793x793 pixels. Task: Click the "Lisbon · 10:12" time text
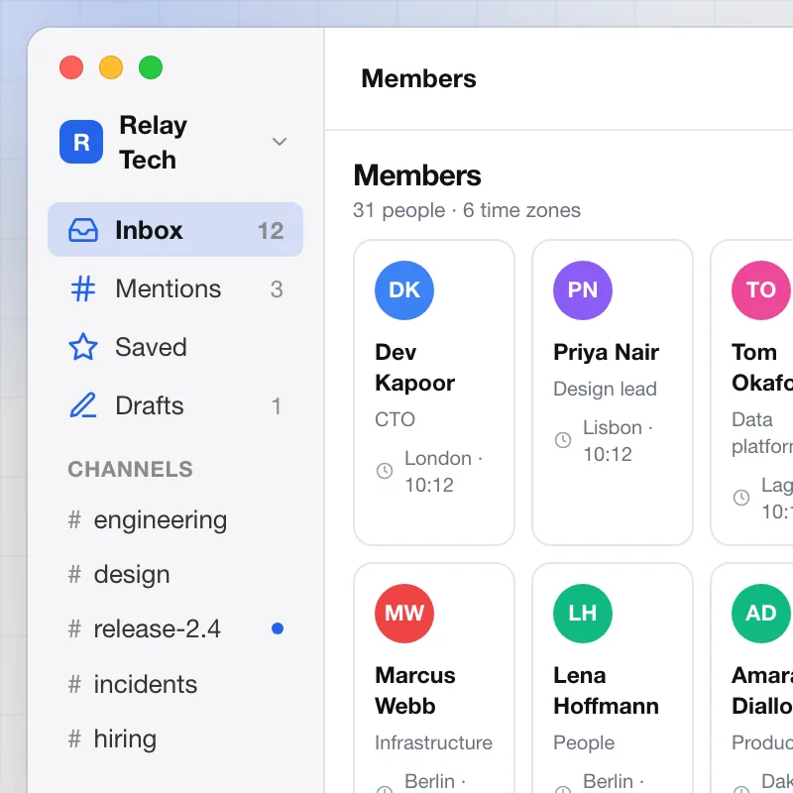click(618, 440)
